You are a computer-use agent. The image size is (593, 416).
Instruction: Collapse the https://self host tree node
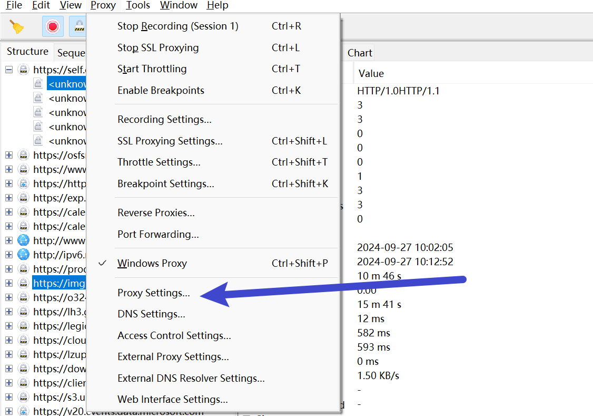click(9, 70)
